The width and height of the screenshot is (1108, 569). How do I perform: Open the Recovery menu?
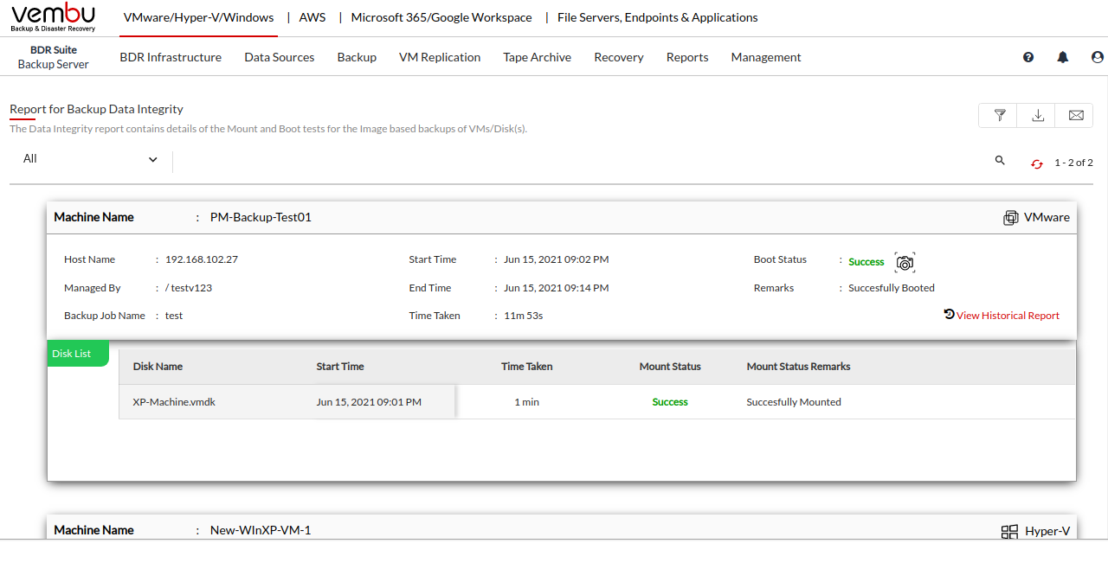click(618, 57)
